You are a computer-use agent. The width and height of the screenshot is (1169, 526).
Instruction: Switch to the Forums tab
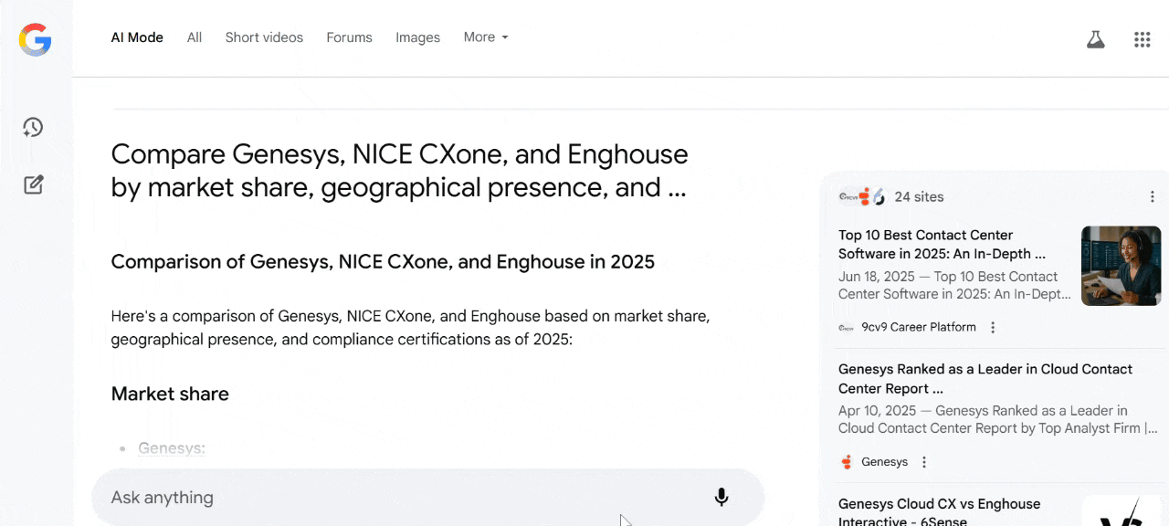pos(349,37)
